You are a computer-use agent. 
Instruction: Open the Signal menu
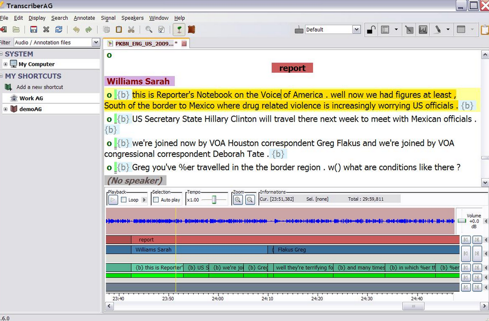108,18
